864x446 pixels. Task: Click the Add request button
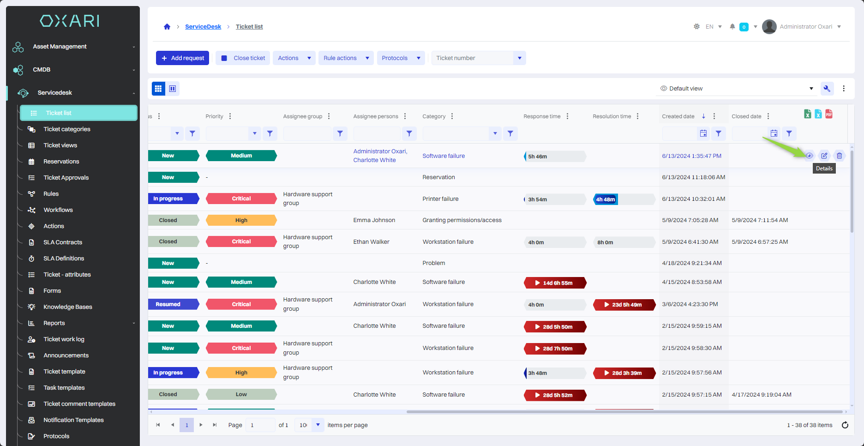[x=183, y=58]
